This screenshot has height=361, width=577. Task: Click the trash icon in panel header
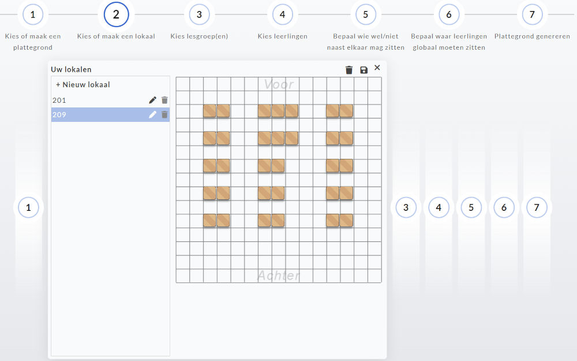click(x=349, y=70)
